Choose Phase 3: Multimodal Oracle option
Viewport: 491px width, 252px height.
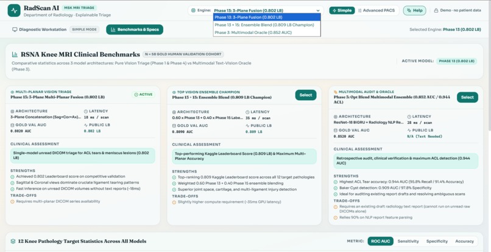point(267,32)
